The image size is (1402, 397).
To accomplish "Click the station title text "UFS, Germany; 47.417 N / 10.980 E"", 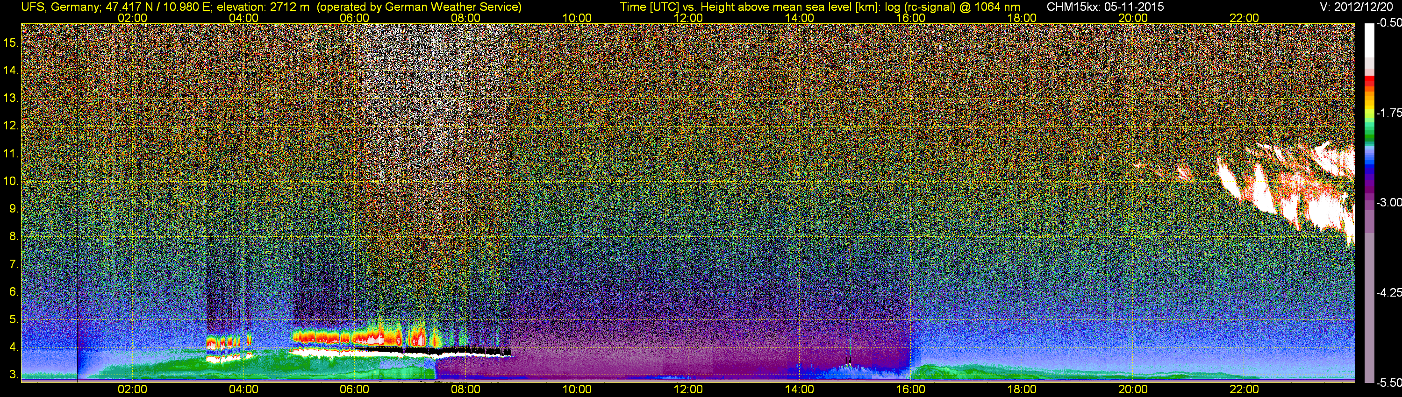I will click(x=116, y=7).
